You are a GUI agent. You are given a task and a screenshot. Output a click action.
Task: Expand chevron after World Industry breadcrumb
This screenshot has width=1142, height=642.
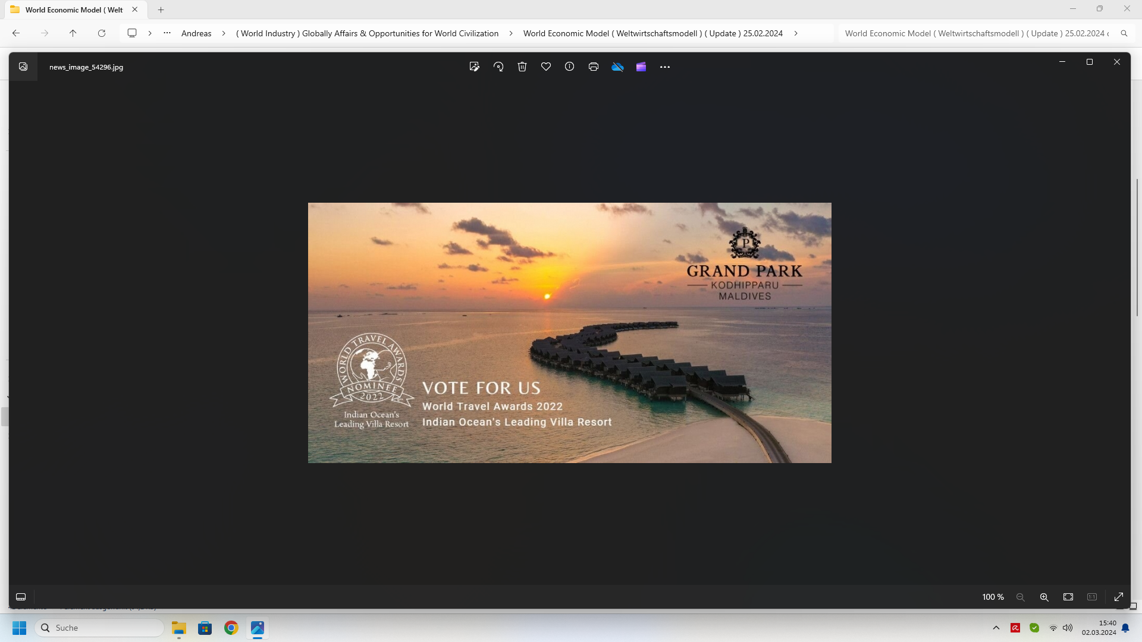tap(511, 33)
